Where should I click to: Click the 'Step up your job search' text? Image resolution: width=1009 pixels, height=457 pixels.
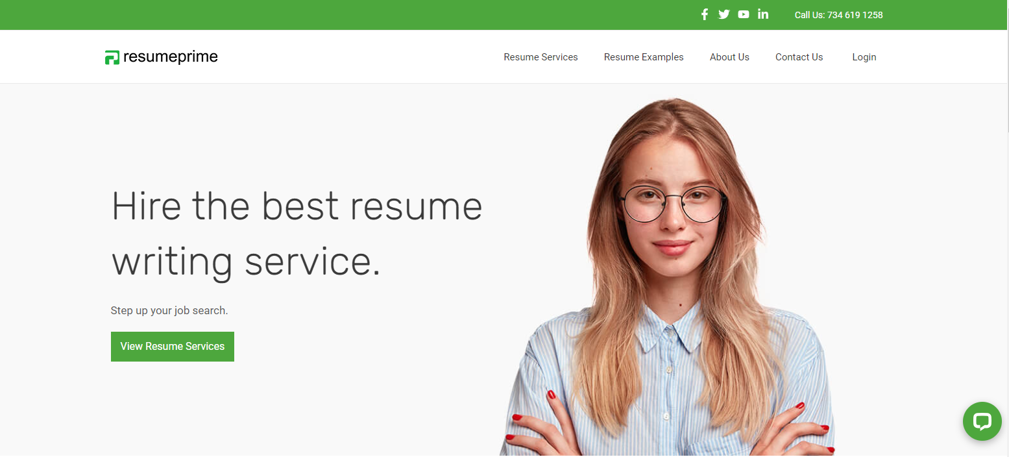[x=169, y=310]
